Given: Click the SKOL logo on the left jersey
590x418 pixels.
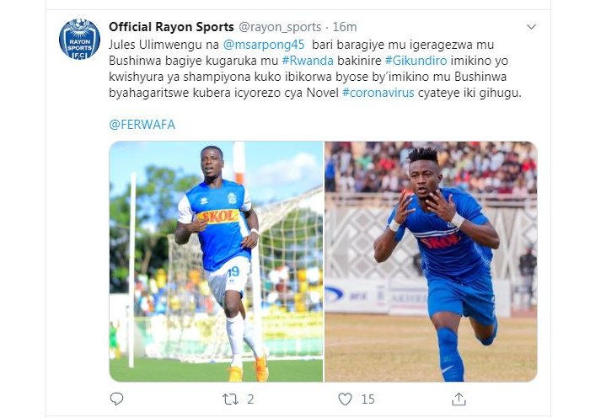Looking at the screenshot, I should pos(218,217).
